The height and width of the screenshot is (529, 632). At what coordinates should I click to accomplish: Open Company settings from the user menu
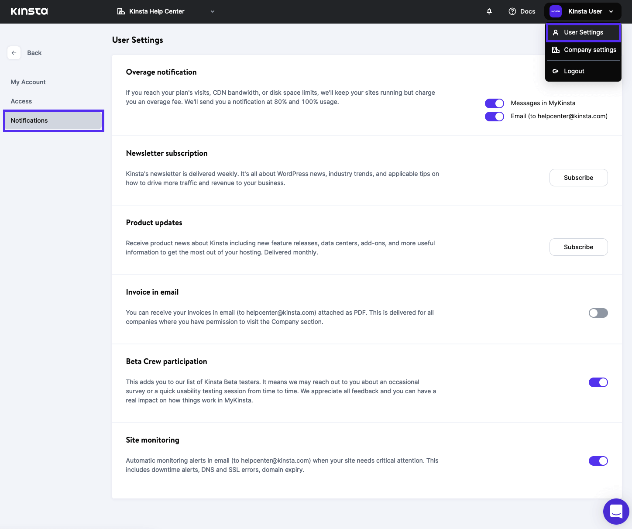590,50
